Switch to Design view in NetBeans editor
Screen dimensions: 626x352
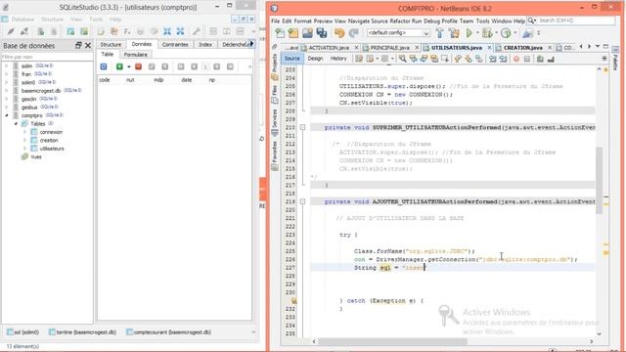315,59
